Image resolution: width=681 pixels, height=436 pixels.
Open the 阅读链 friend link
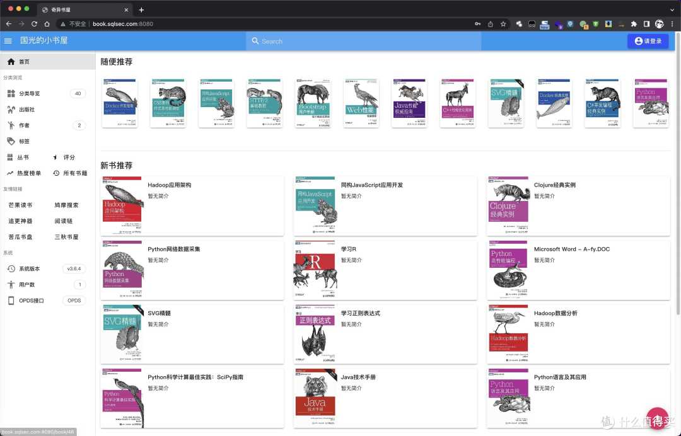(x=64, y=221)
